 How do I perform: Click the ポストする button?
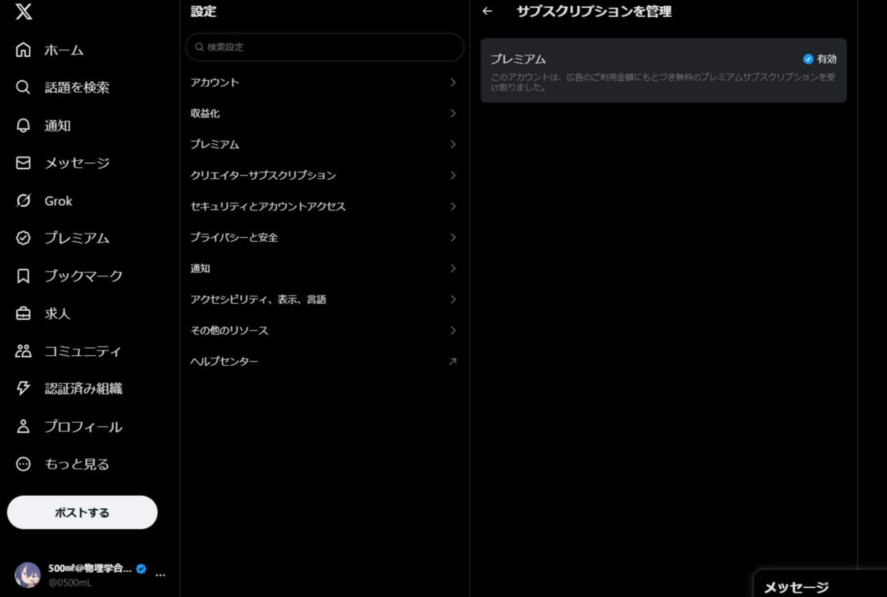tap(83, 512)
